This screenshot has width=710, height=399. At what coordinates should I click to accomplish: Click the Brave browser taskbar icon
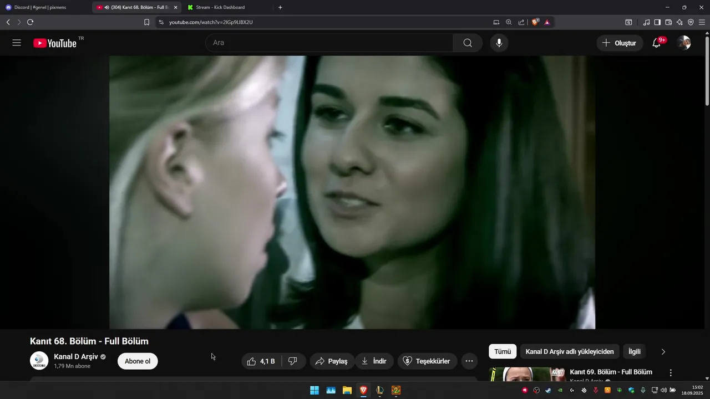click(x=363, y=390)
